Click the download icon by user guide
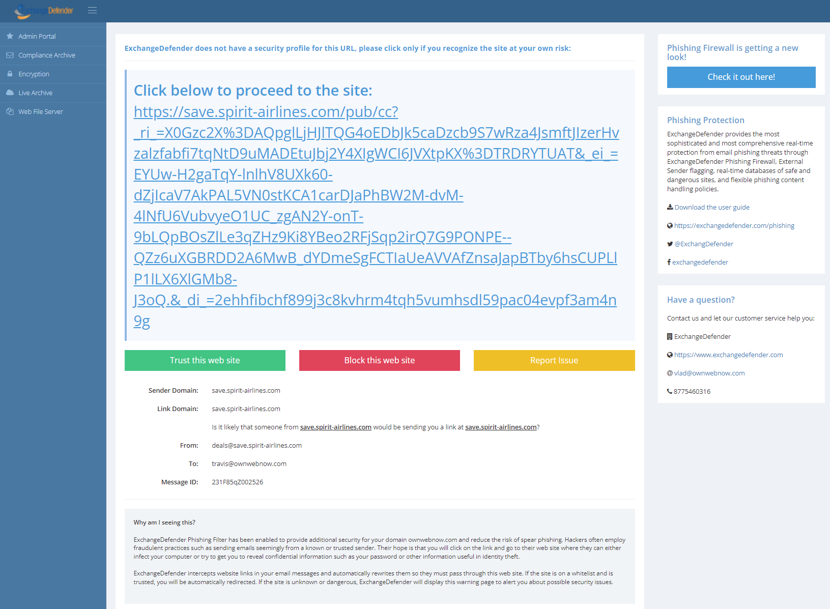Screen dimensions: 830x609 click(x=670, y=207)
